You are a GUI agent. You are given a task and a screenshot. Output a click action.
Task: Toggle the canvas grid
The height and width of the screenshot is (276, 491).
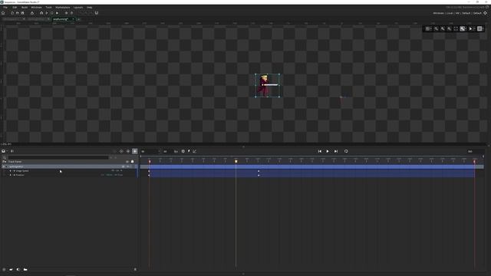pyautogui.click(x=428, y=29)
